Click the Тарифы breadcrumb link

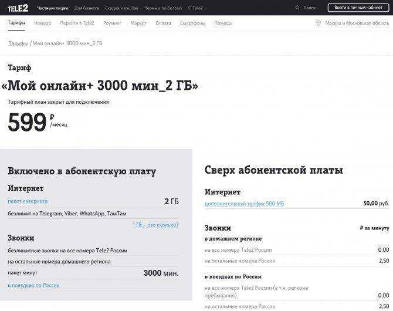tap(18, 43)
